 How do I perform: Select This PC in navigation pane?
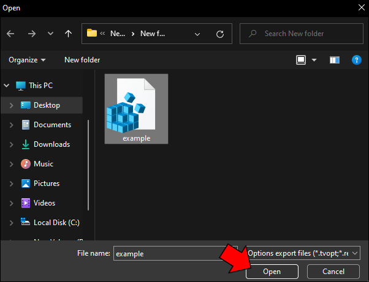(x=40, y=86)
